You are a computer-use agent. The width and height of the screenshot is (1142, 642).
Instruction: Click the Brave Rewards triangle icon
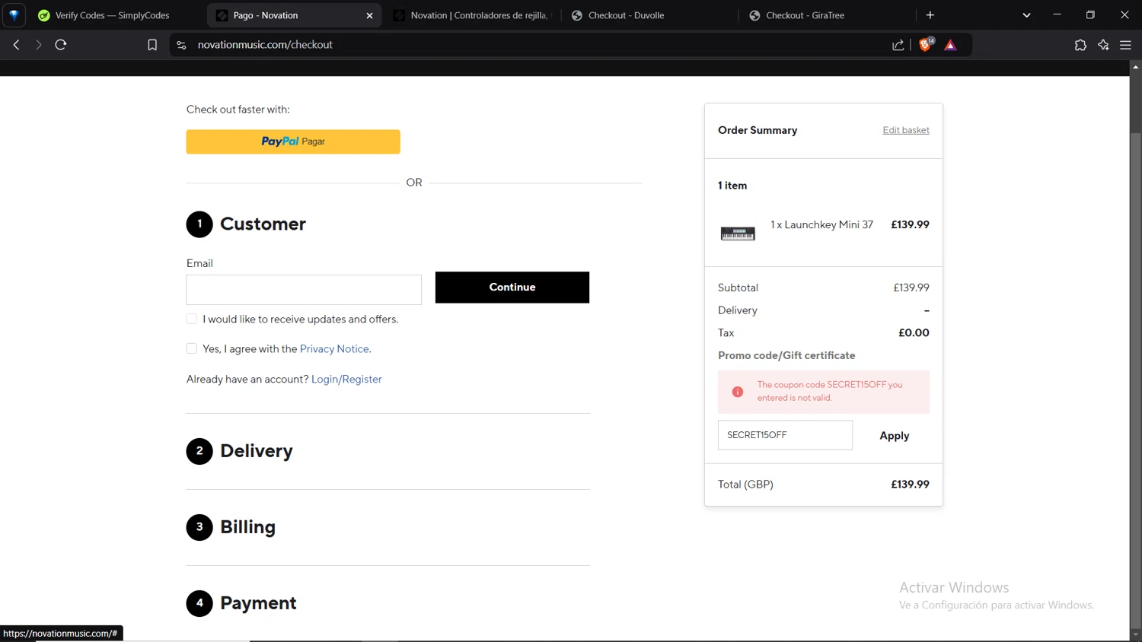pos(950,45)
